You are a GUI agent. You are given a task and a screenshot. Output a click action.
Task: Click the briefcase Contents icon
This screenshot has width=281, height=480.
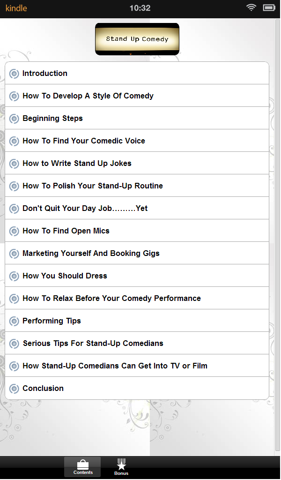(82, 464)
